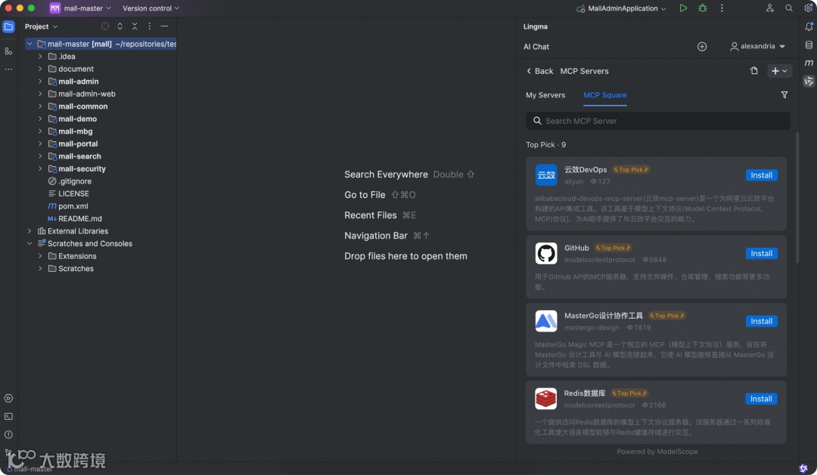Open the Project view selector dropdown
Screen dimensions: 817x475
tap(41, 26)
